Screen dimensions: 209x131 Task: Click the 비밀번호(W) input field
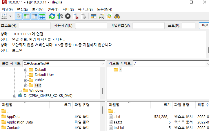[148, 25]
